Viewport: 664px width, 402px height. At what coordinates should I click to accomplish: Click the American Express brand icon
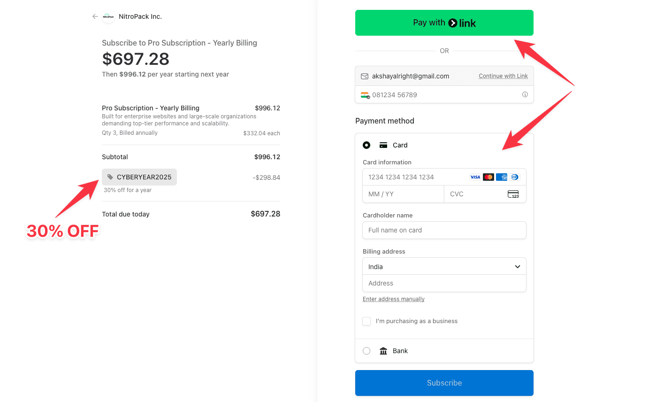501,177
